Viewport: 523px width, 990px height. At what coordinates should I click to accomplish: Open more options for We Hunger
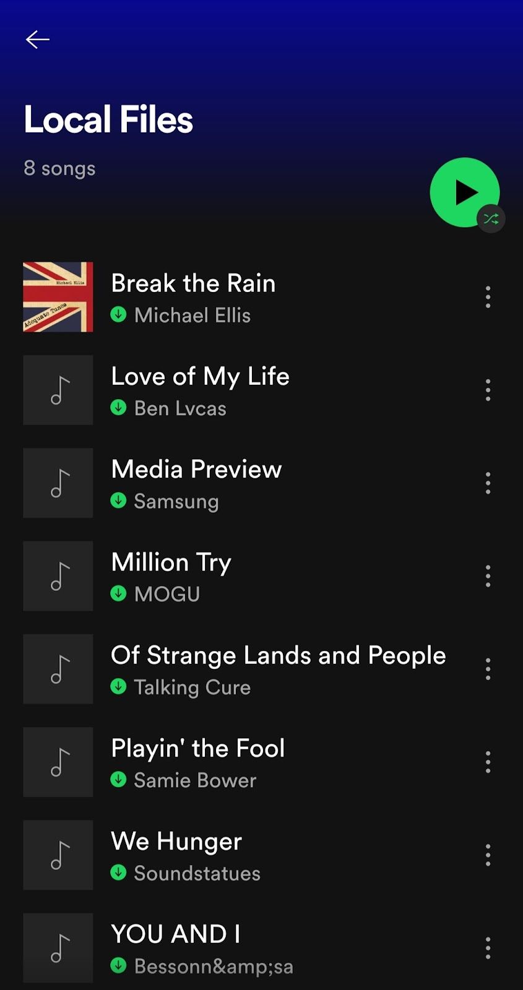[488, 855]
